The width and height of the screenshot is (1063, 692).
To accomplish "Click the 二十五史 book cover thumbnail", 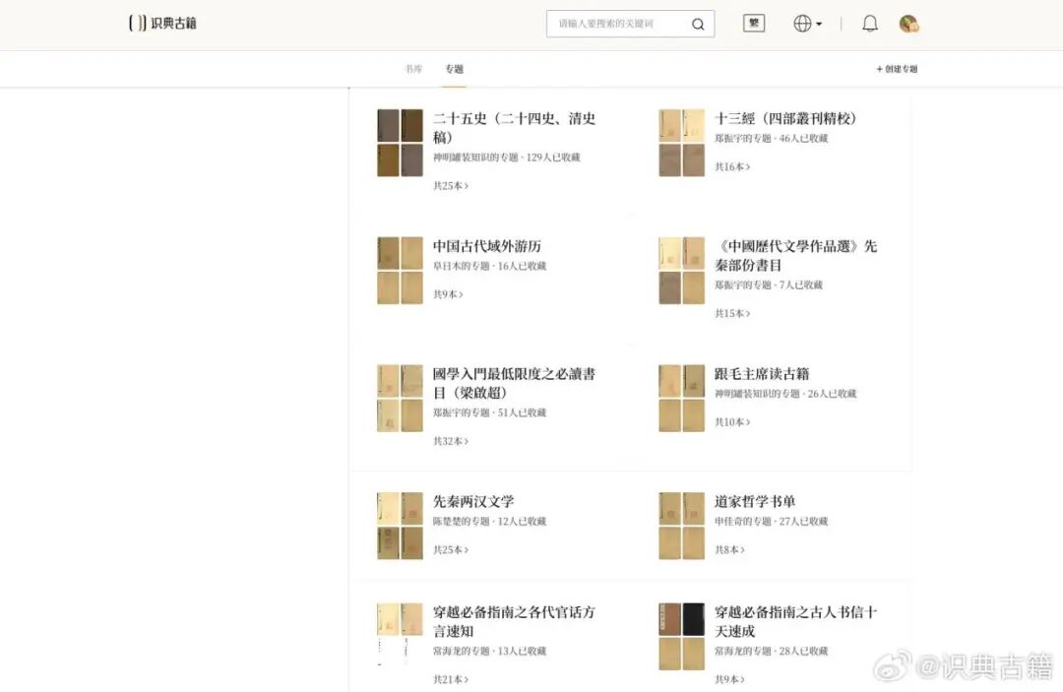I will click(400, 143).
